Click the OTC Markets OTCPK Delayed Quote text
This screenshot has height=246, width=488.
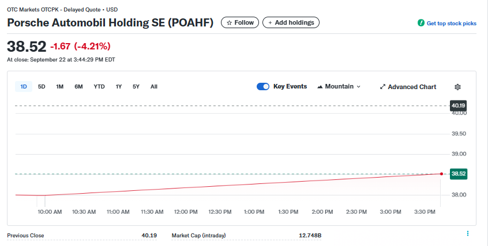62,10
